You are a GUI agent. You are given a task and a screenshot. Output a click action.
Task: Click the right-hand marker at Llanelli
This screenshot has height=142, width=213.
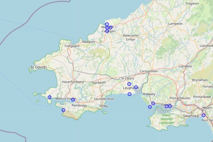[170, 106]
